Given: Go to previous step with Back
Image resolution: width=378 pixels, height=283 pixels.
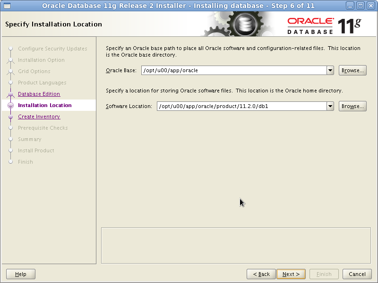Looking at the screenshot, I should tap(261, 274).
